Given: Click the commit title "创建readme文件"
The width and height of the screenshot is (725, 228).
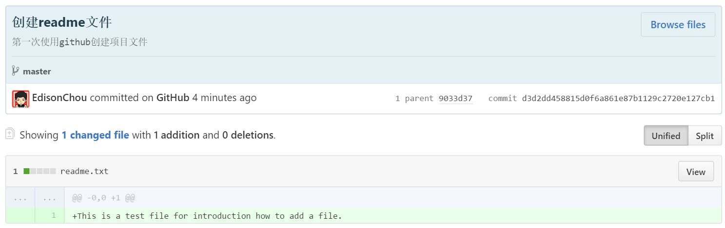Looking at the screenshot, I should [62, 22].
